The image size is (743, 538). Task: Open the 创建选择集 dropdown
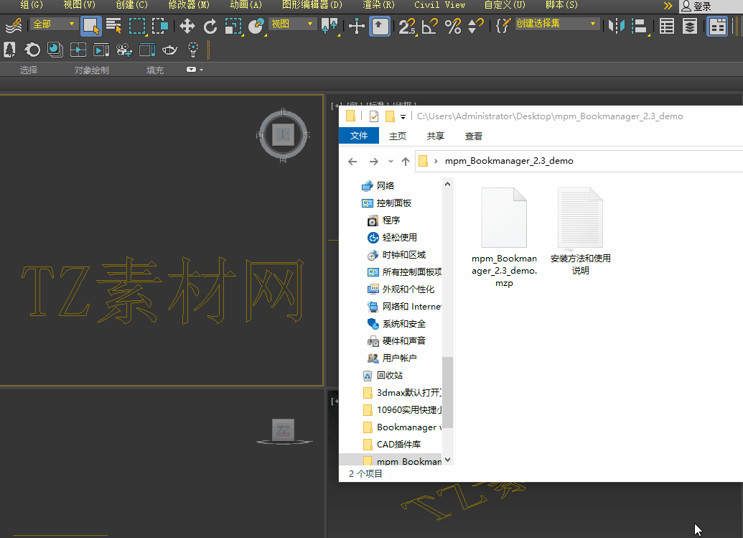pyautogui.click(x=556, y=24)
